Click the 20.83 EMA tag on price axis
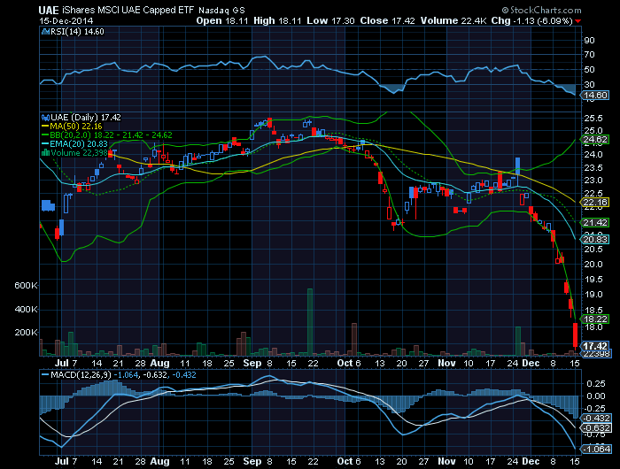This screenshot has height=469, width=620. point(595,240)
